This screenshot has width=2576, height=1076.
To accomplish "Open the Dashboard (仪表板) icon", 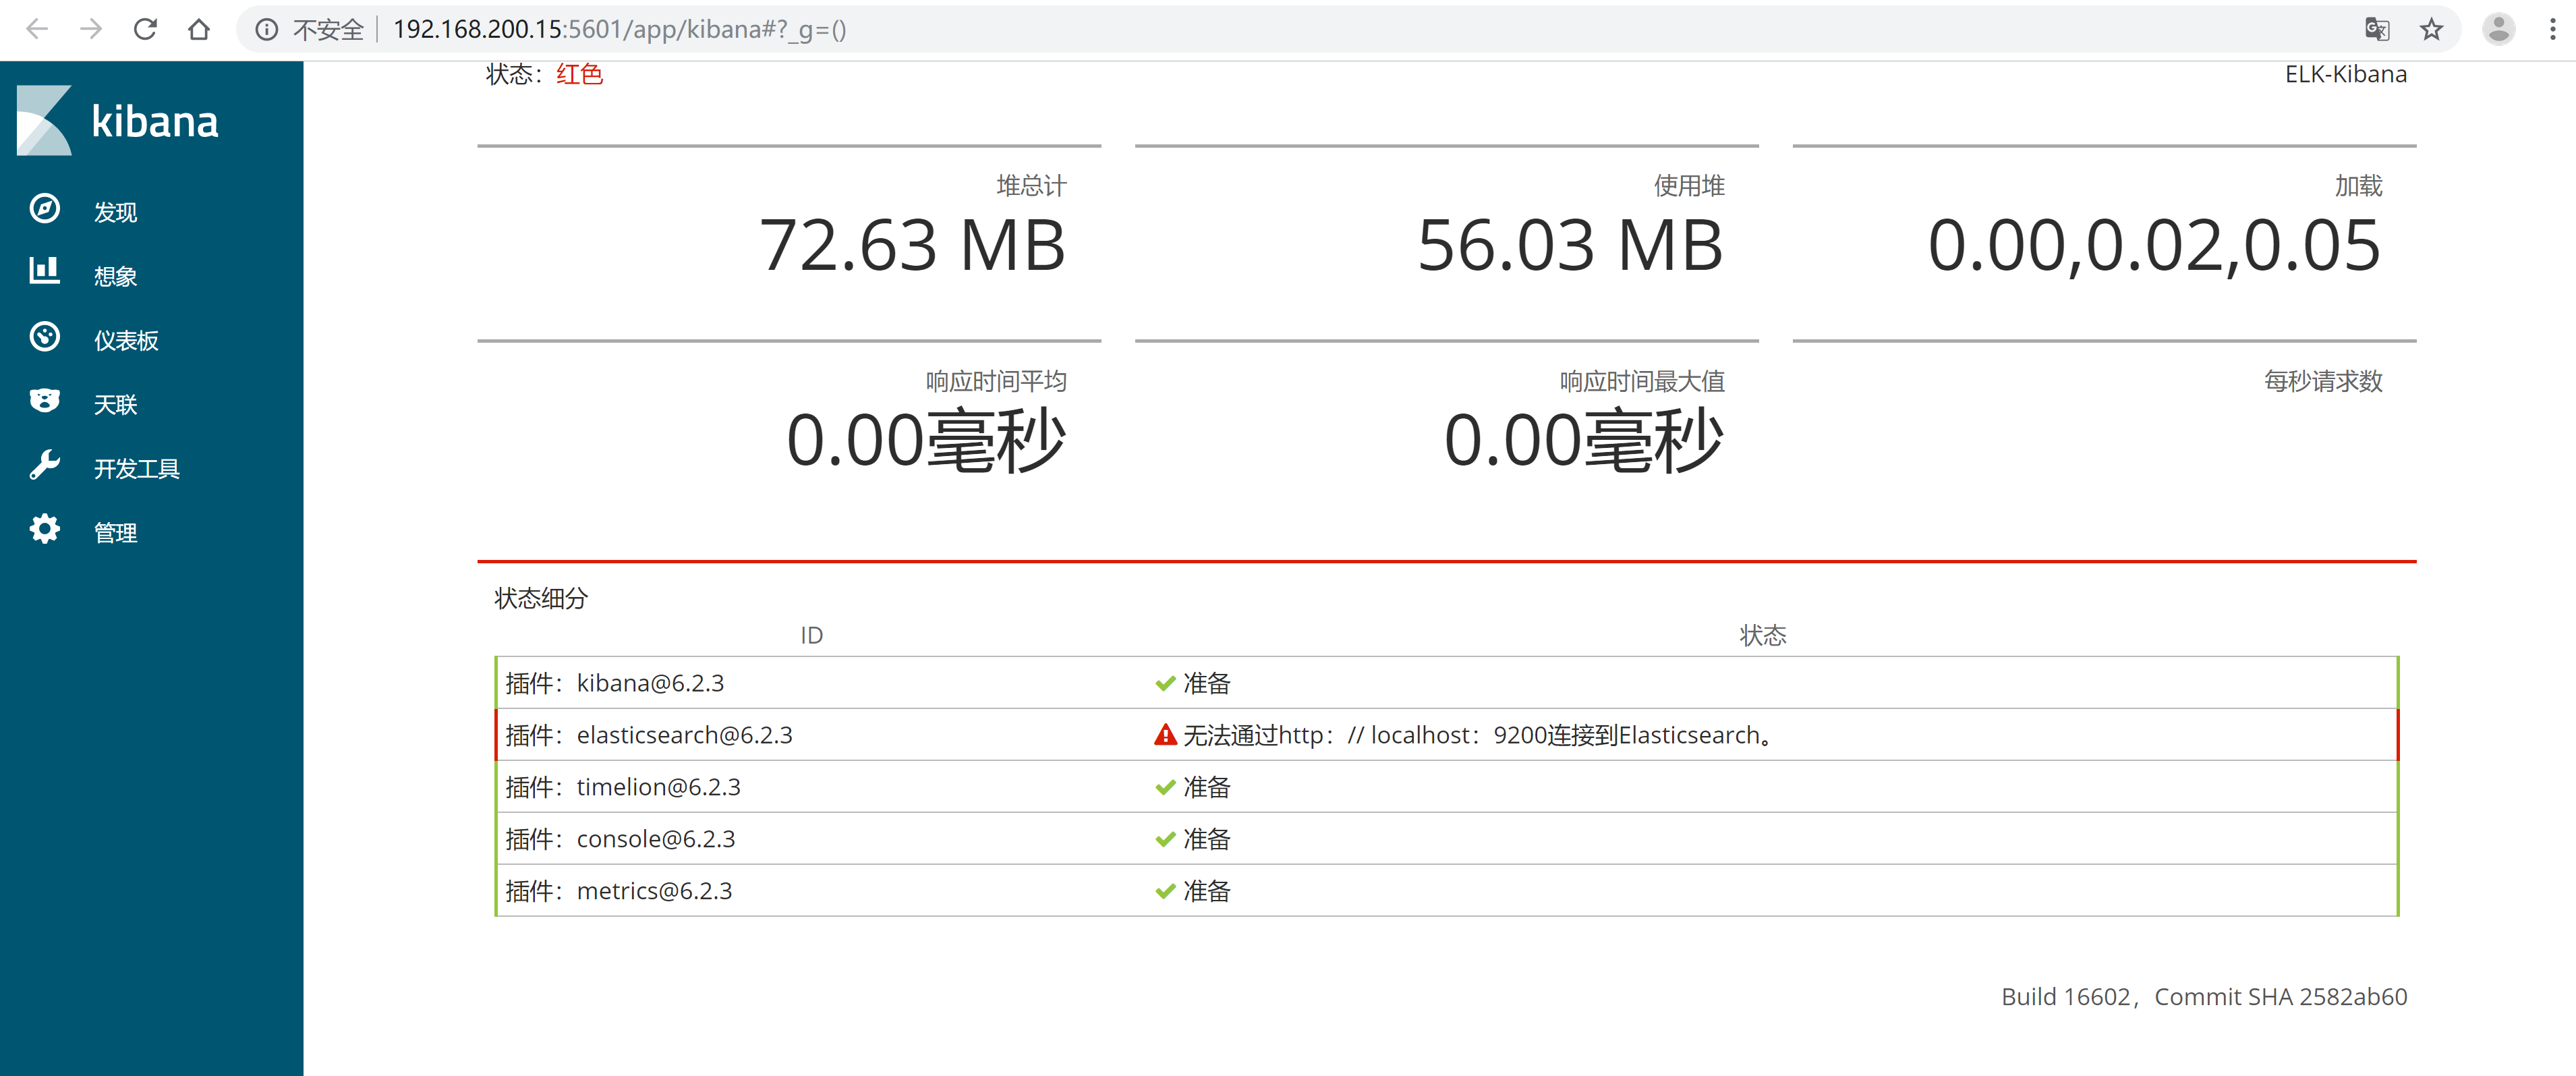I will (x=44, y=337).
